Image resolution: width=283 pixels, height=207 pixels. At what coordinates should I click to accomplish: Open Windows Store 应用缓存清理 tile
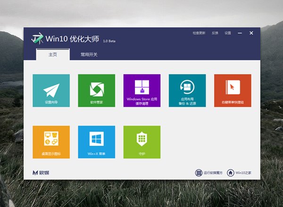pyautogui.click(x=141, y=90)
